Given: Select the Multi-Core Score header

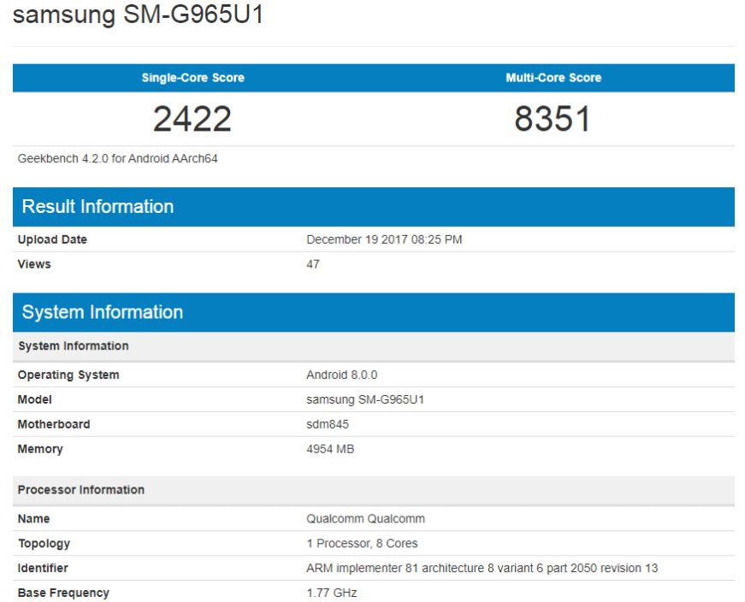Looking at the screenshot, I should 553,78.
